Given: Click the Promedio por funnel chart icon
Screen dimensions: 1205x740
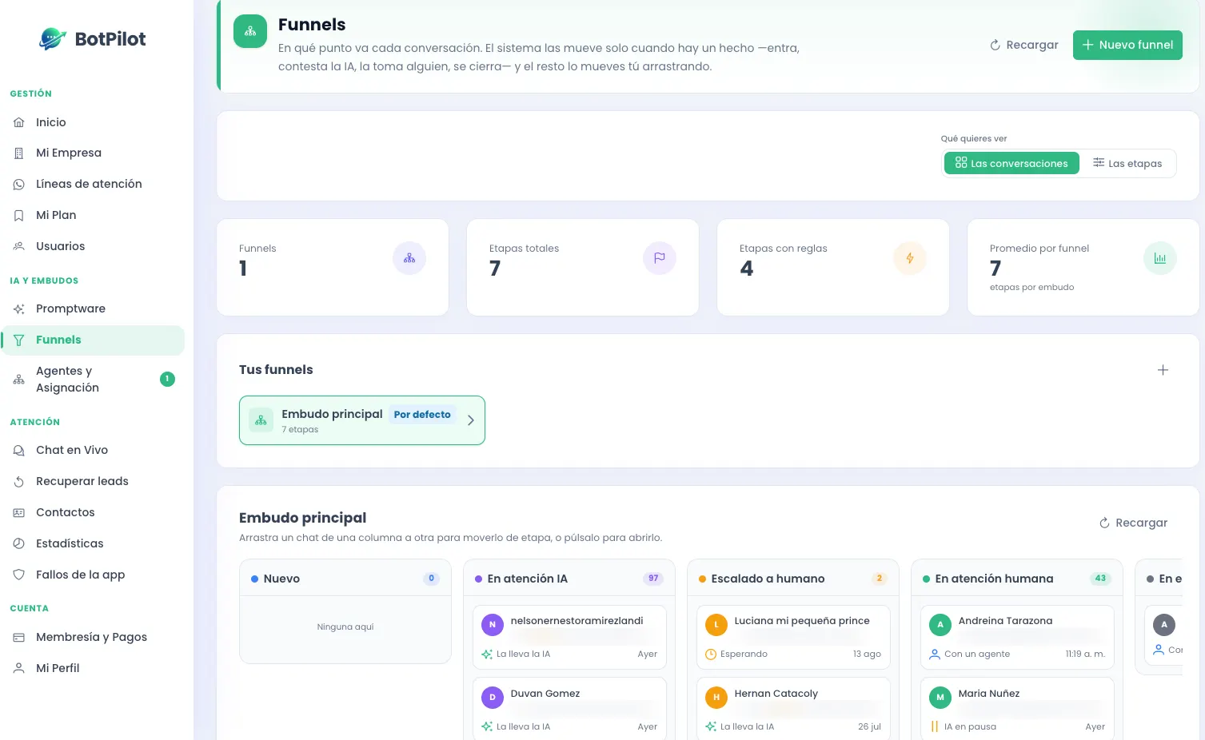Looking at the screenshot, I should pyautogui.click(x=1160, y=258).
